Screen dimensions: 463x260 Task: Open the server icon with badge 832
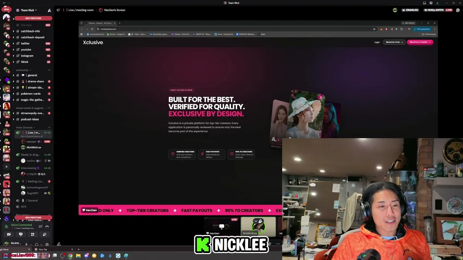[x=6, y=123]
